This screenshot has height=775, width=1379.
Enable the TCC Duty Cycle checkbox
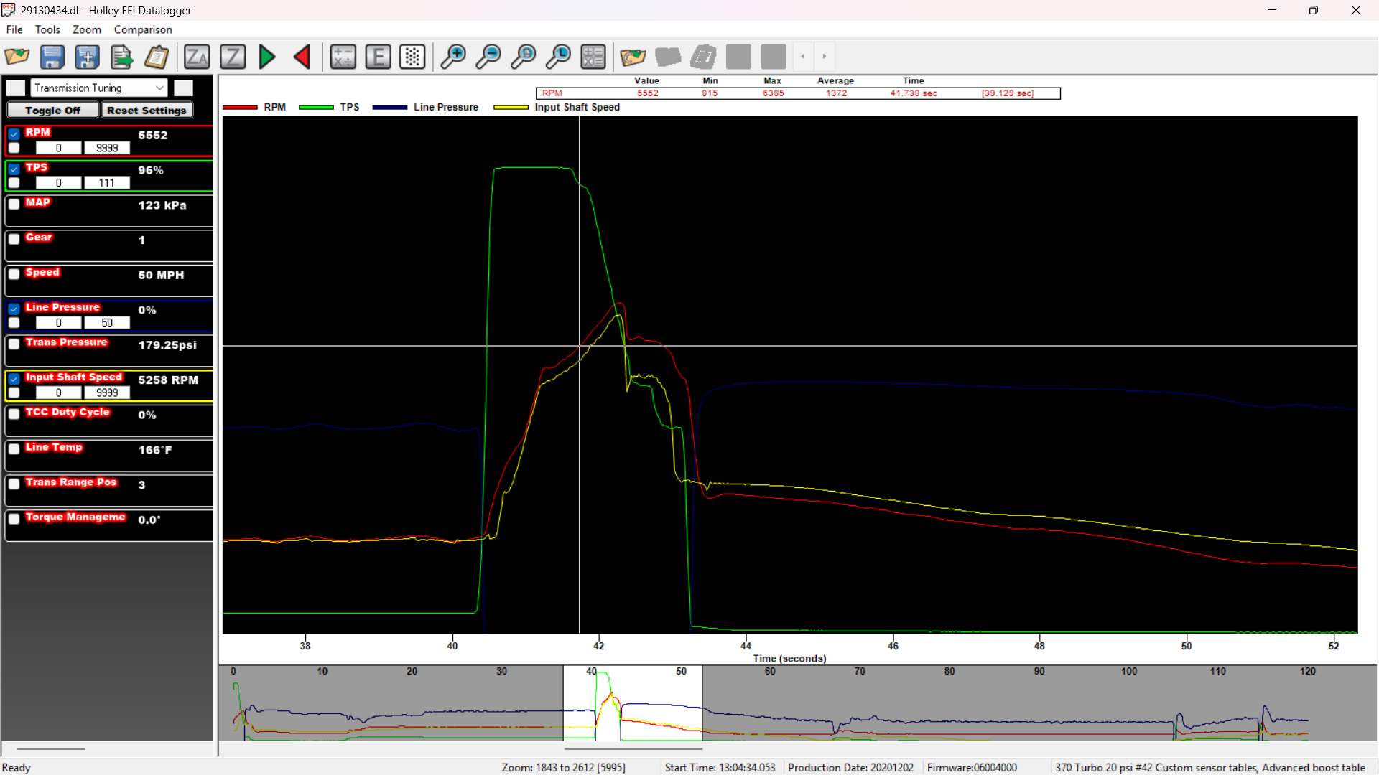(14, 414)
